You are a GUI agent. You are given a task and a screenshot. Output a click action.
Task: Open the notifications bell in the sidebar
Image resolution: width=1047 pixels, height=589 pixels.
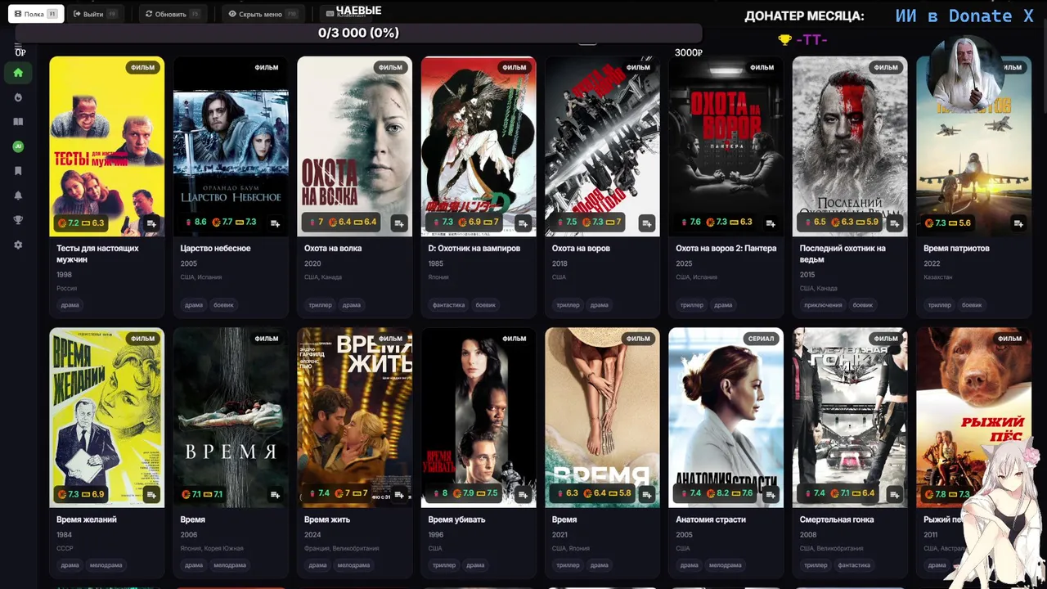coord(18,196)
